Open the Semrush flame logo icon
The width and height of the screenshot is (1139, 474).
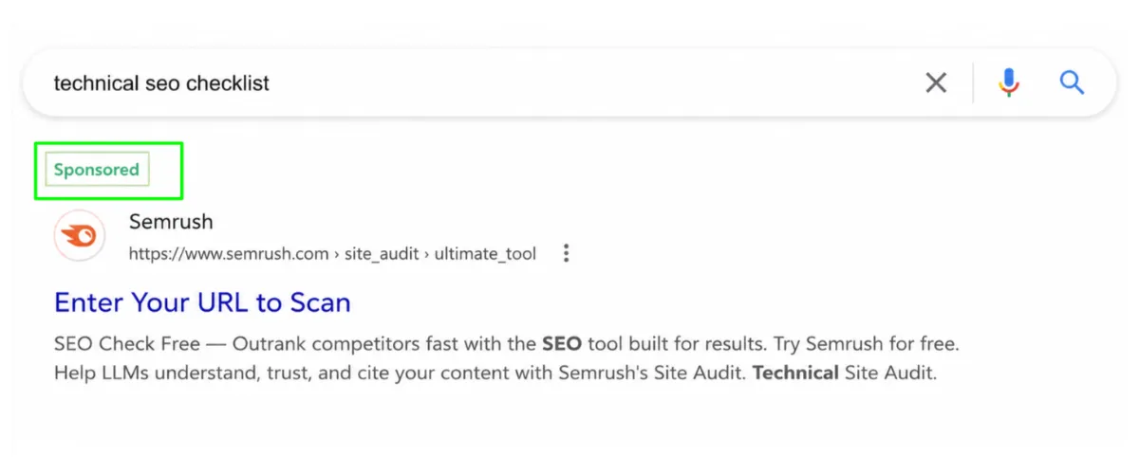(80, 236)
